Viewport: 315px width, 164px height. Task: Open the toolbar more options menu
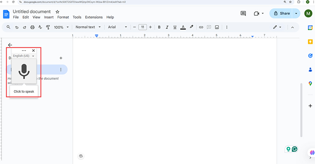click(227, 27)
